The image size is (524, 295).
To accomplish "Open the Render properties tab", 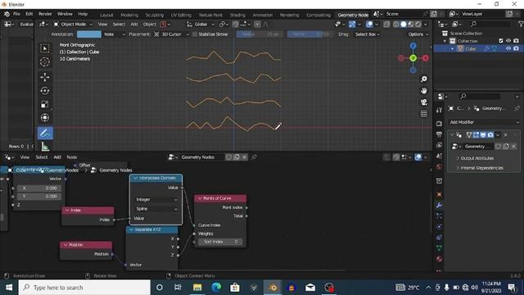I will click(439, 124).
